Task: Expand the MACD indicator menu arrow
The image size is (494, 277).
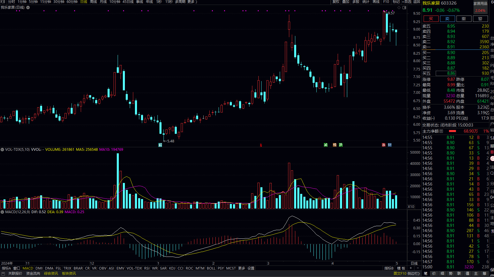Action: point(2,212)
